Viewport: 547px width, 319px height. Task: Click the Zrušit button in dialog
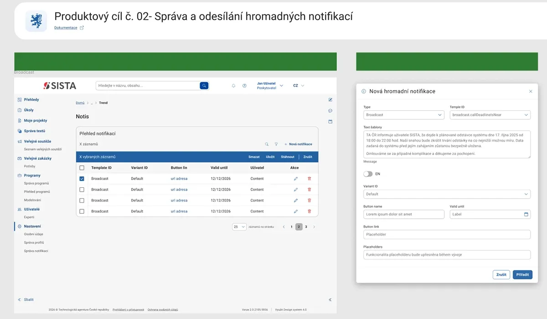point(501,275)
